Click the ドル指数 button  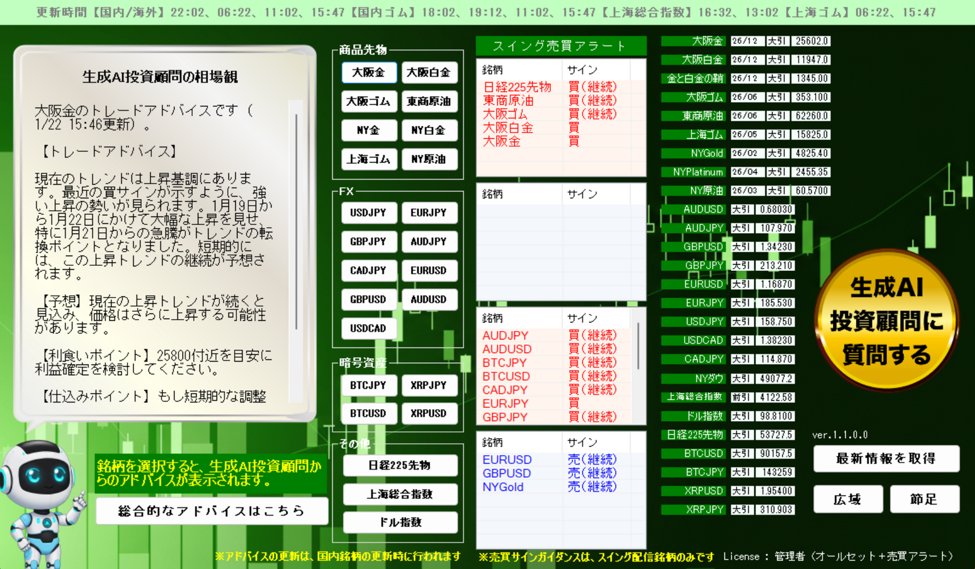(400, 522)
